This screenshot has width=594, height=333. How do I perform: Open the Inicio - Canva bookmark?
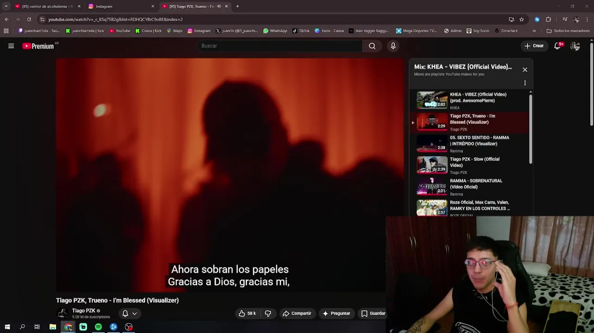click(329, 31)
